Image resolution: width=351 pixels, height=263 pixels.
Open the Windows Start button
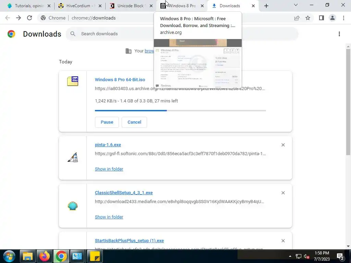[9, 256]
